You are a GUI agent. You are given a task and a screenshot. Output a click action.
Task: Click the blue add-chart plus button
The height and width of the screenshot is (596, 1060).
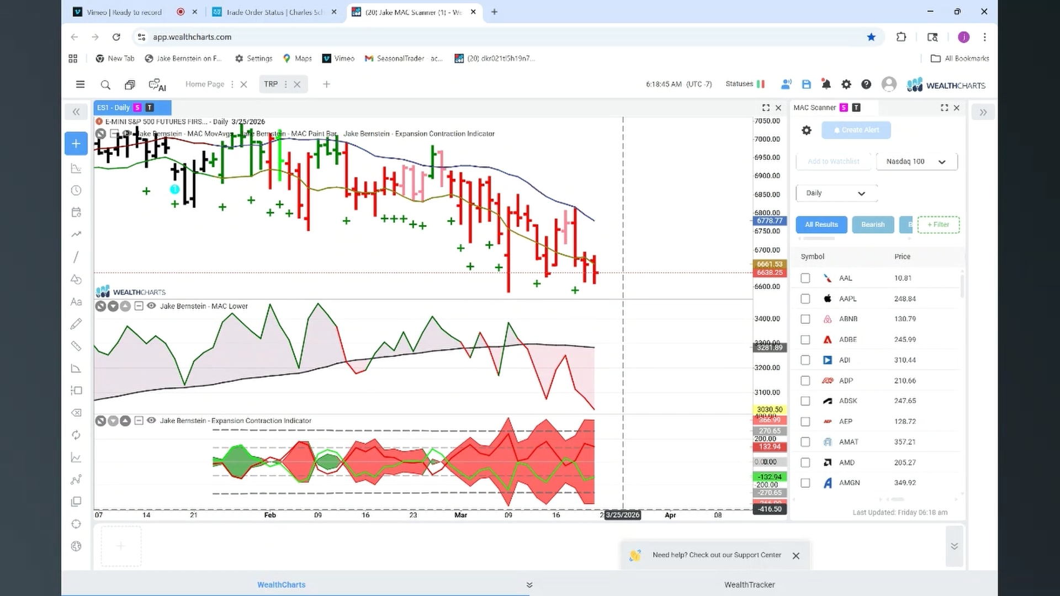(x=76, y=143)
